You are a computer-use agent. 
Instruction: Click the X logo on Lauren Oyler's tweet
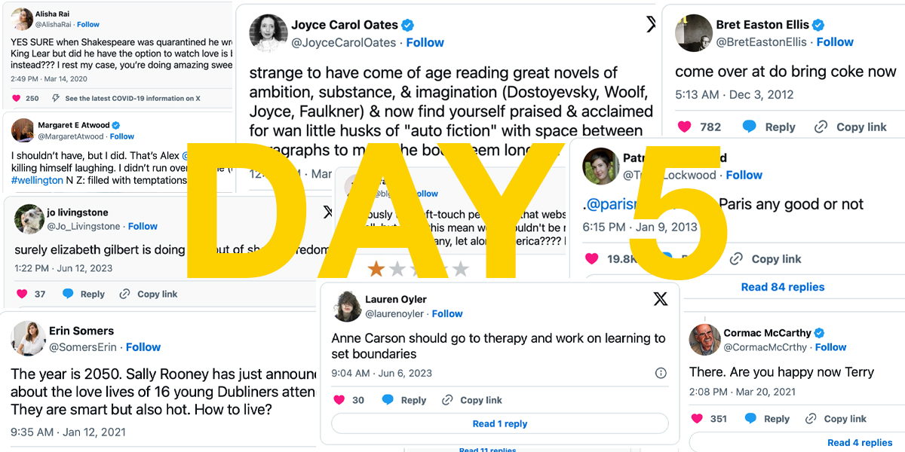(661, 299)
